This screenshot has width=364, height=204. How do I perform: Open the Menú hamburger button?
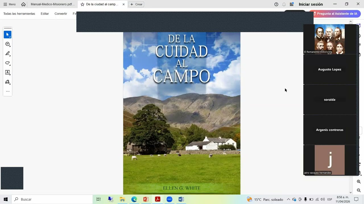point(10,4)
